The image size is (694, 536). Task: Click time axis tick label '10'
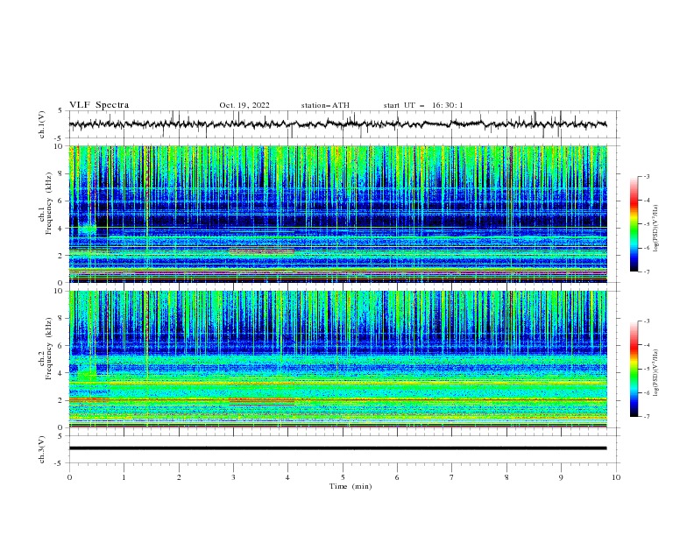pyautogui.click(x=616, y=477)
